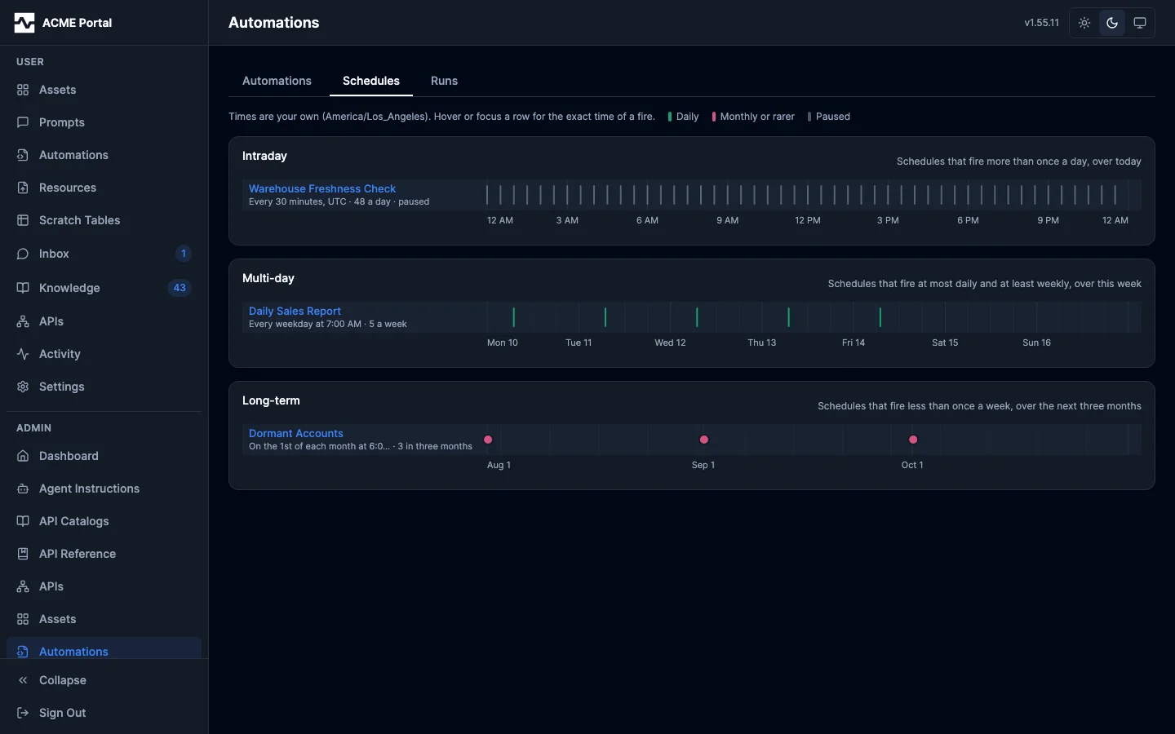
Task: Click the 'Paused' legend label
Action: click(833, 117)
